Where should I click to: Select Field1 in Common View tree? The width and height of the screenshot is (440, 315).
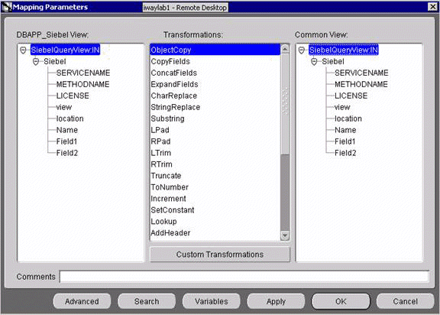click(x=345, y=141)
